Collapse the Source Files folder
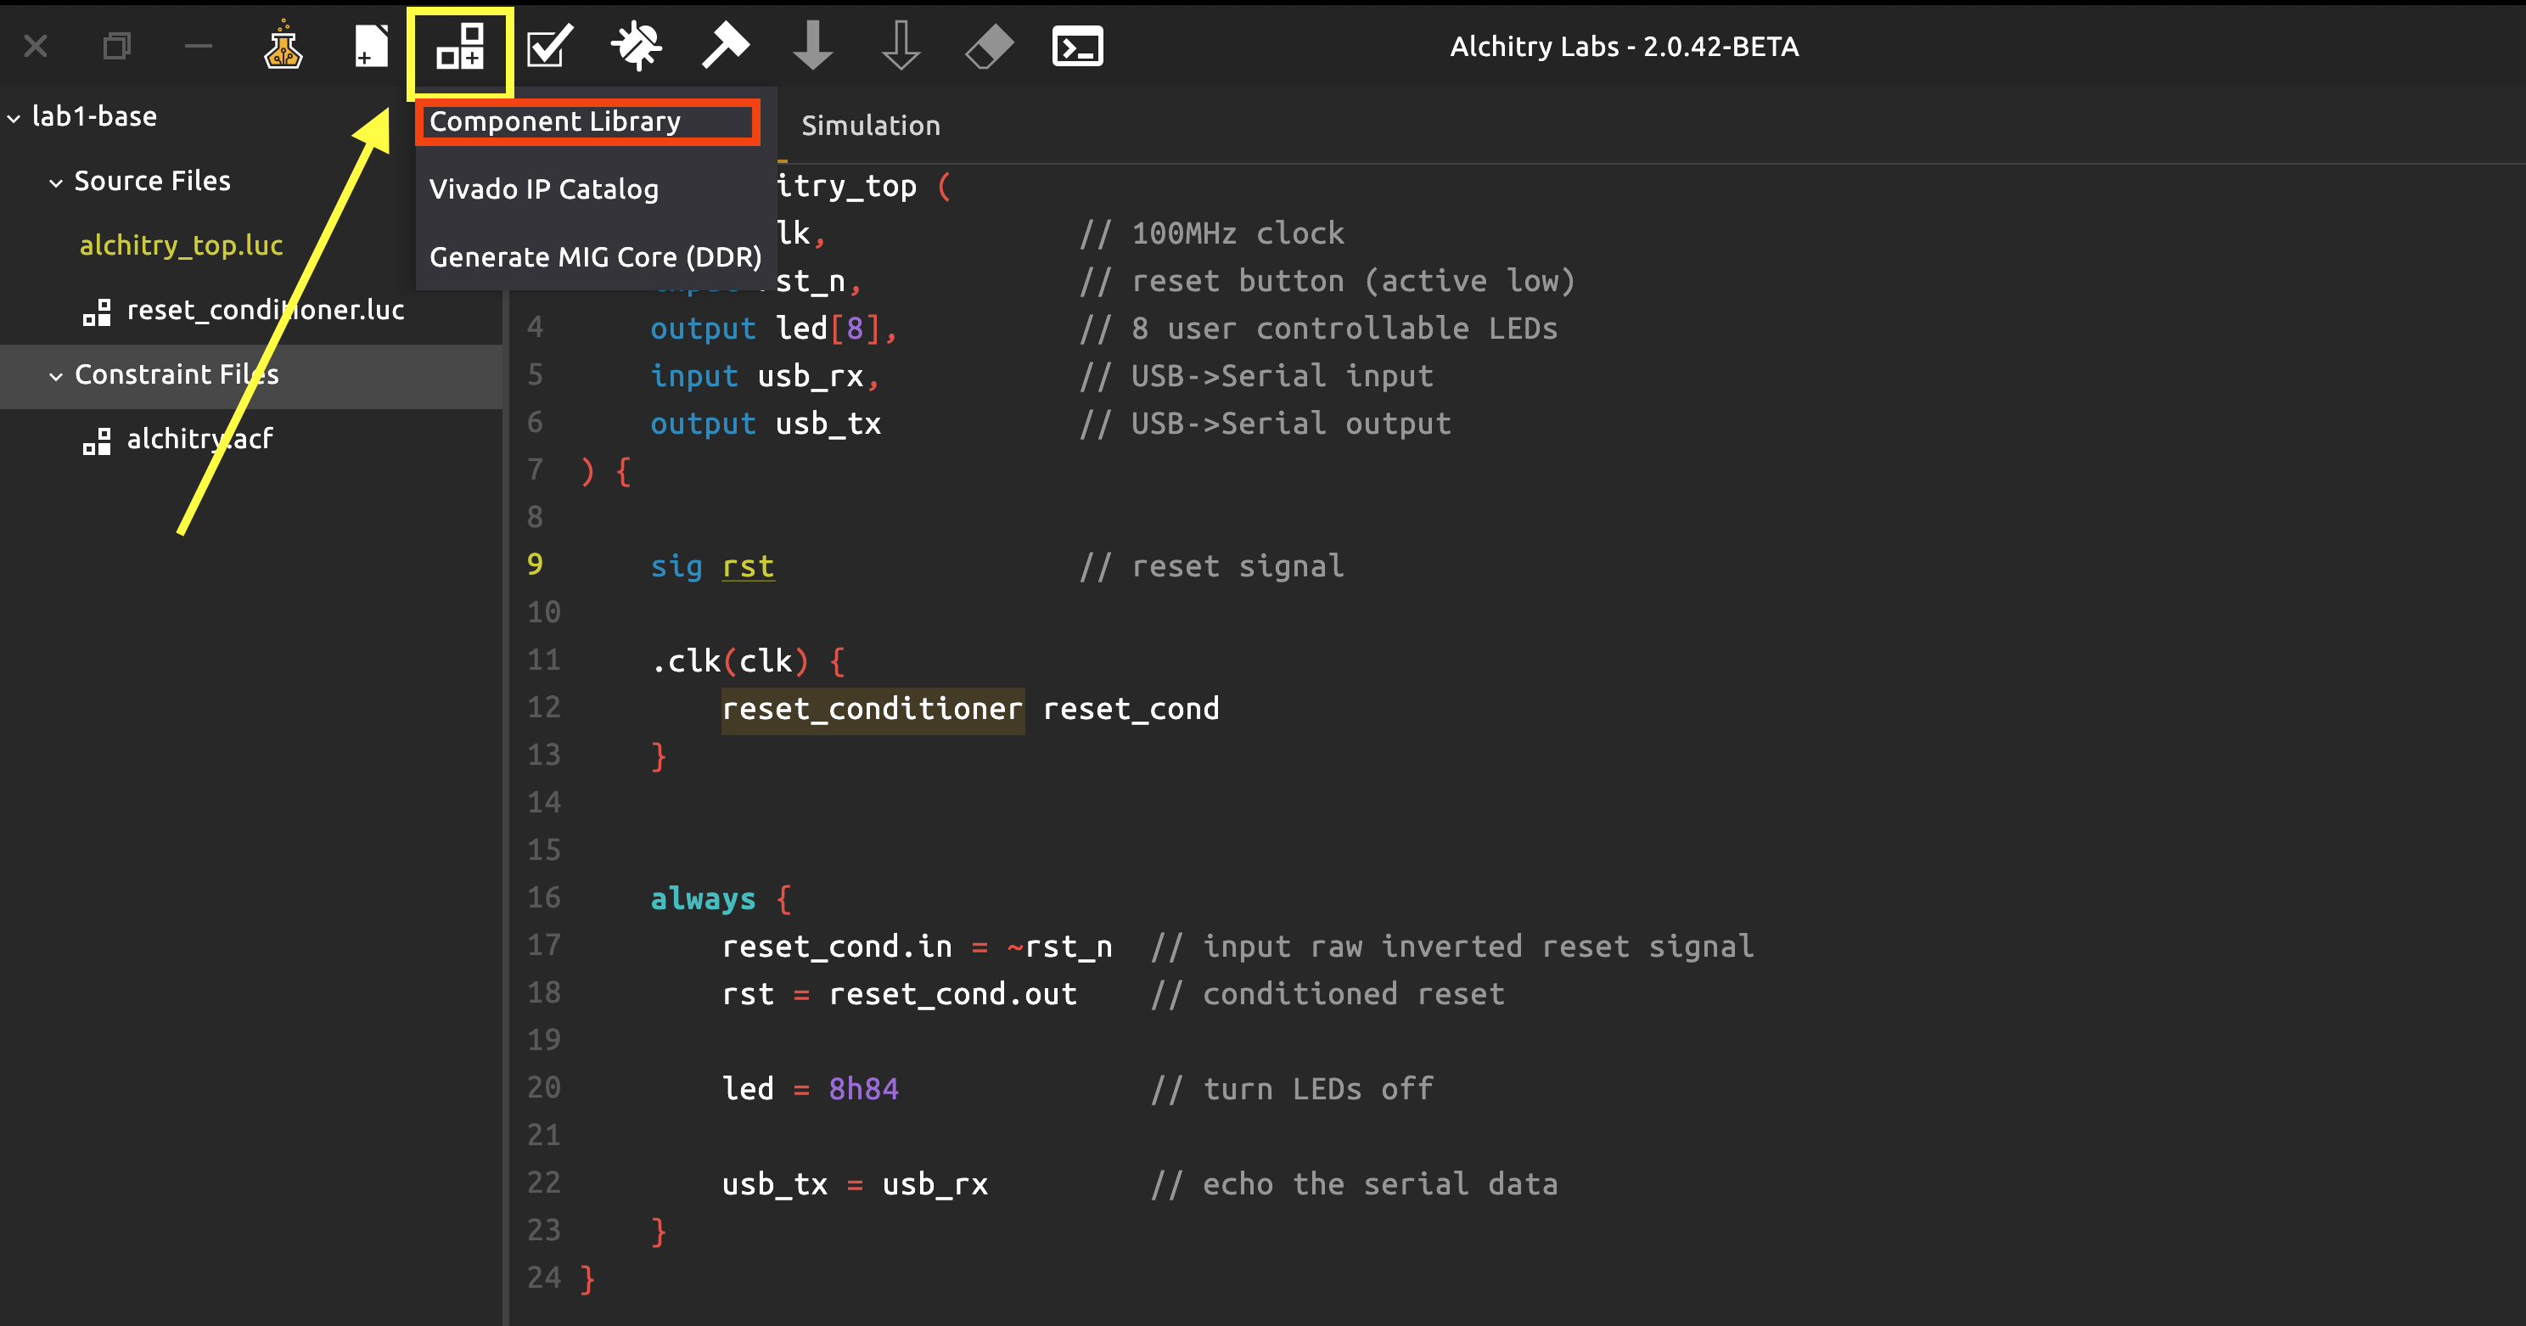Screen dimensions: 2526x1326 tap(56, 183)
